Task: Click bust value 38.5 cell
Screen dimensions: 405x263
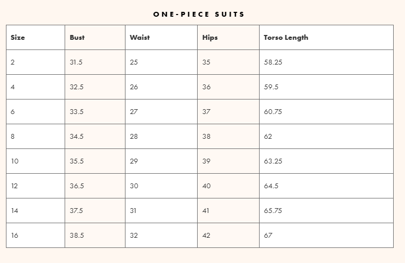Action: [x=76, y=236]
